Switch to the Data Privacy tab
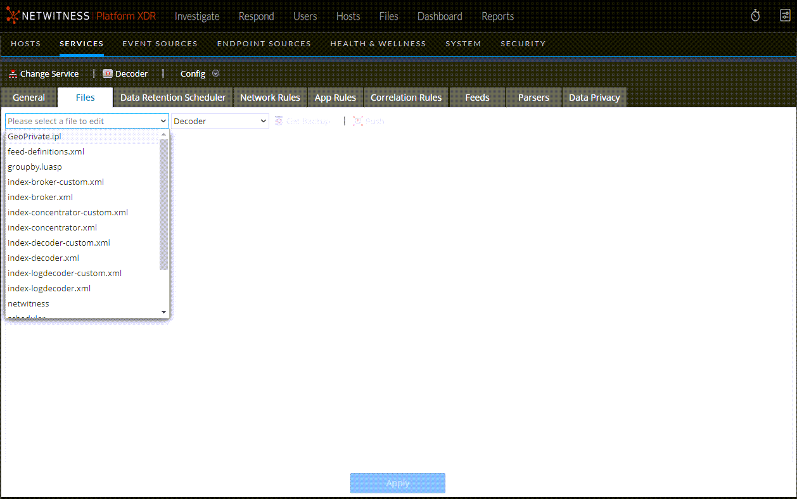This screenshot has width=797, height=499. point(594,97)
